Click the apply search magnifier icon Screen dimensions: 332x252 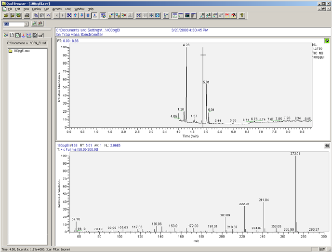[34, 24]
